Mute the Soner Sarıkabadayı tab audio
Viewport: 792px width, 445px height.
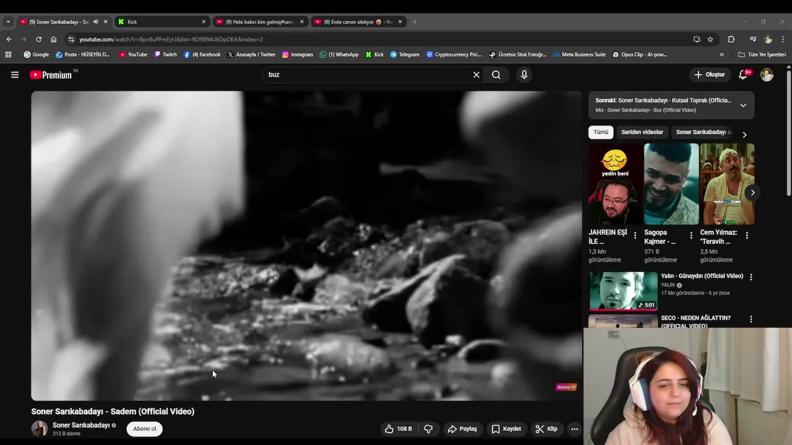pyautogui.click(x=95, y=22)
